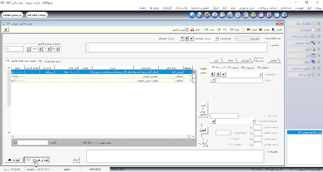Expand حقوق و دستمزد sidebar section
323x172 pixels.
(x=319, y=68)
